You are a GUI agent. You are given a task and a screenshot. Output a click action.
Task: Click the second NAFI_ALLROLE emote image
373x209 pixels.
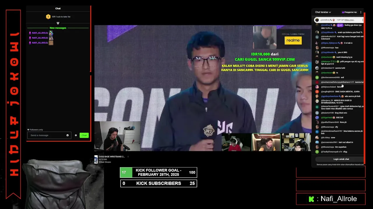click(51, 38)
